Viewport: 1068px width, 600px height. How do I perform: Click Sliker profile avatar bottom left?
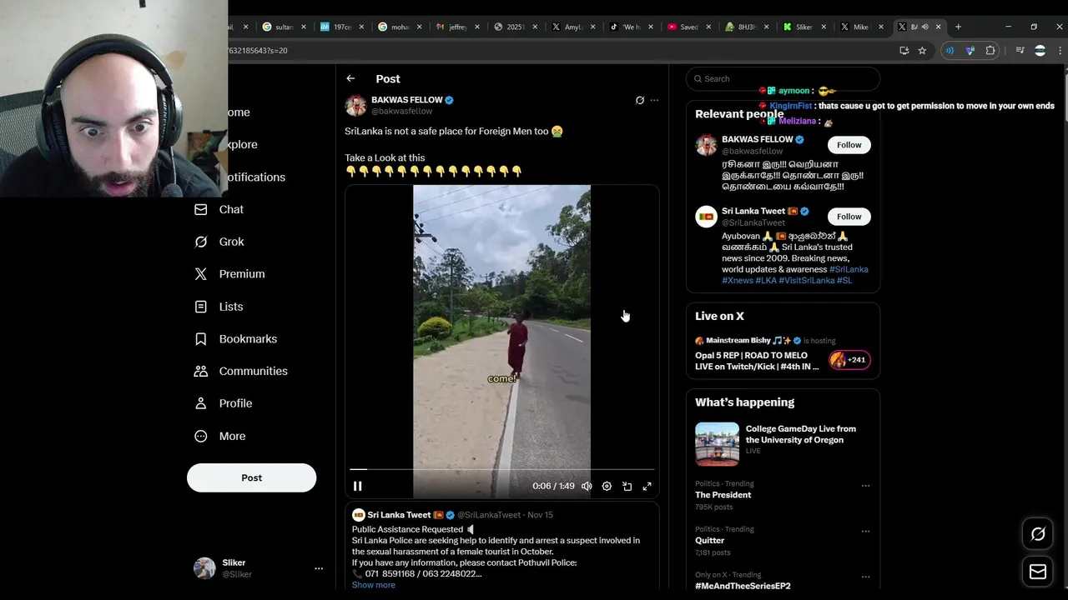pyautogui.click(x=204, y=568)
